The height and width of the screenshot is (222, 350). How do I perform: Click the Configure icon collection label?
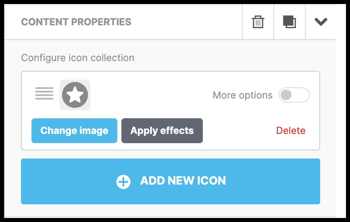pyautogui.click(x=77, y=58)
